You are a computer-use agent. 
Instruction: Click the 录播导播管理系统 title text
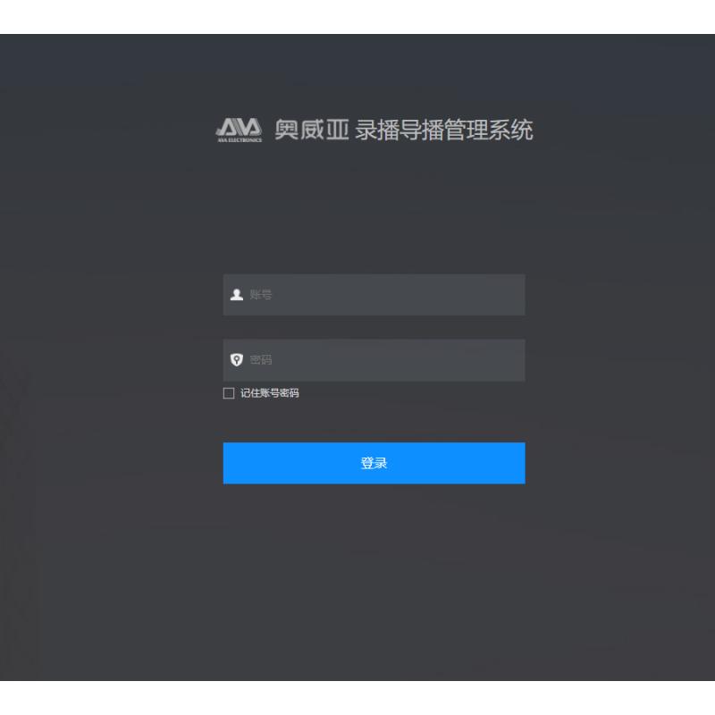444,130
